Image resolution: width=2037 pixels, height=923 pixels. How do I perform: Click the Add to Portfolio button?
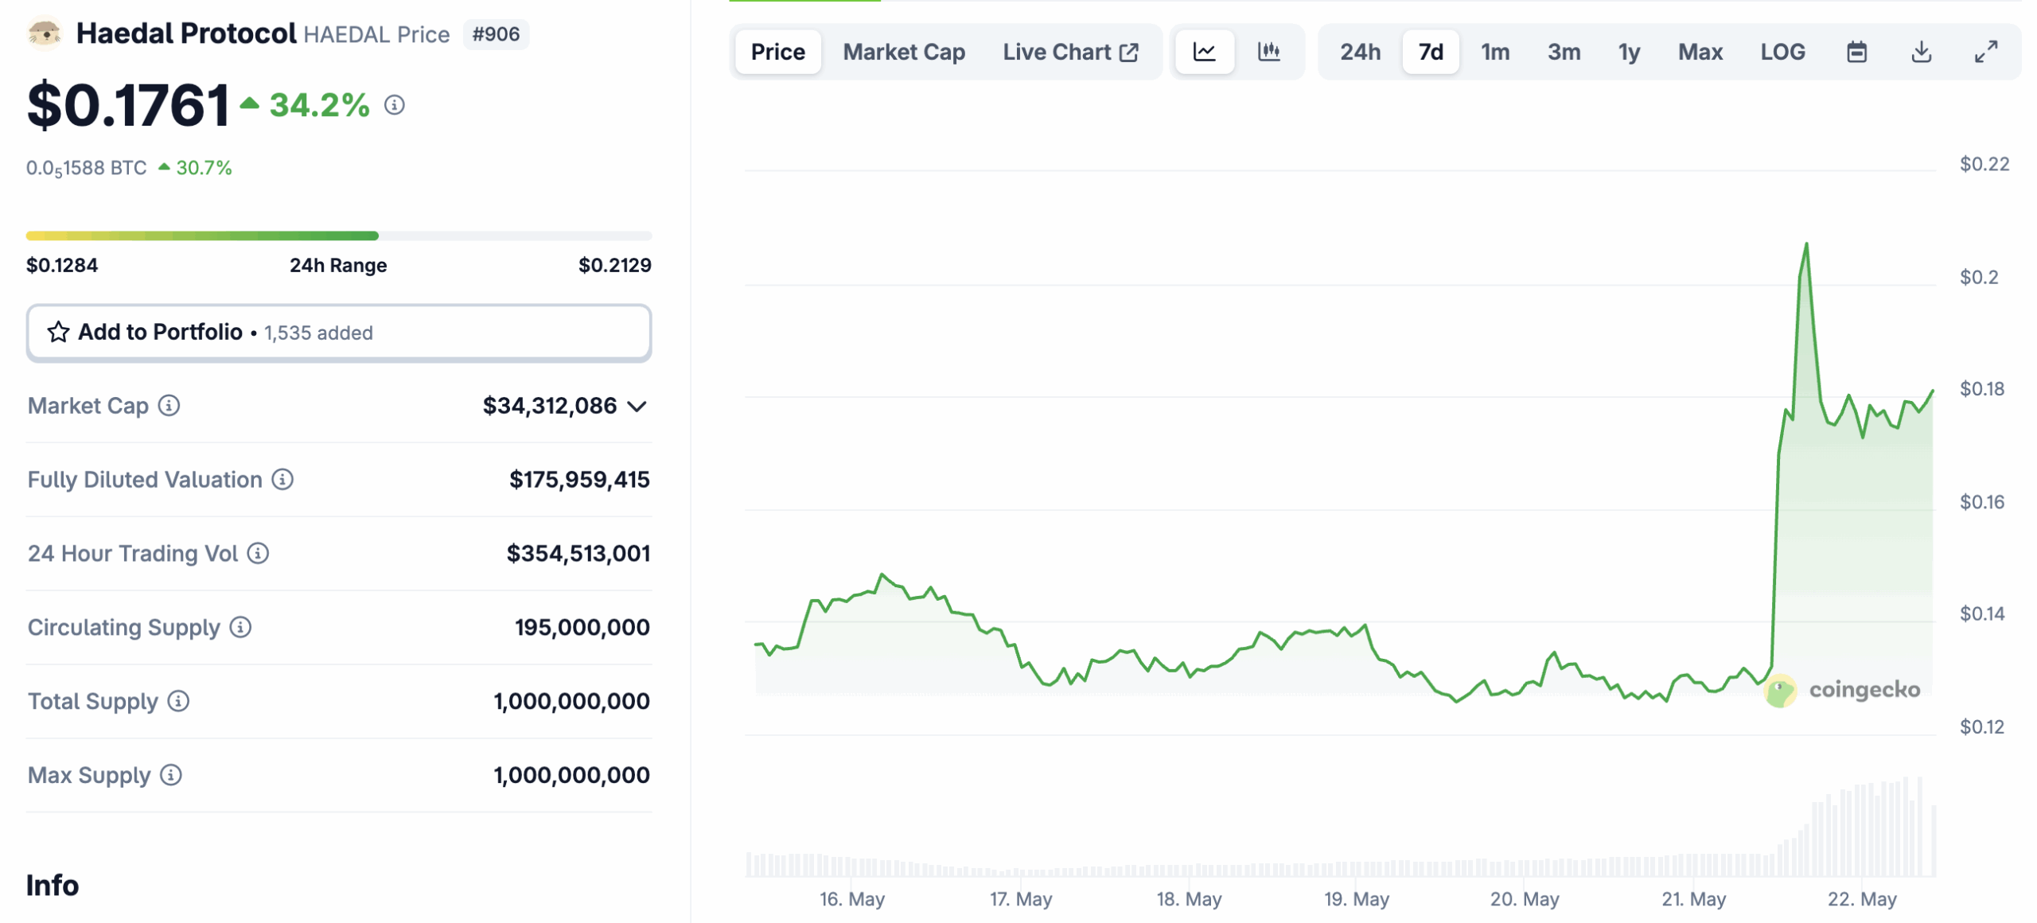[339, 333]
